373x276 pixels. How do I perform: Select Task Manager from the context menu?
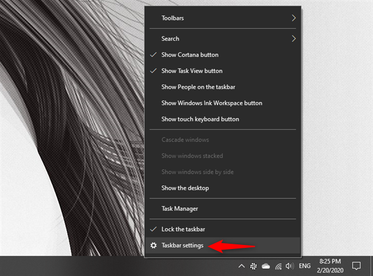tap(180, 209)
